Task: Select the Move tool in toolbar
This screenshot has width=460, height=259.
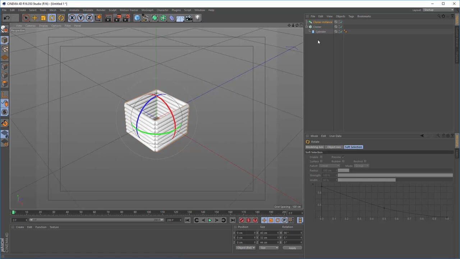Action: (x=34, y=18)
